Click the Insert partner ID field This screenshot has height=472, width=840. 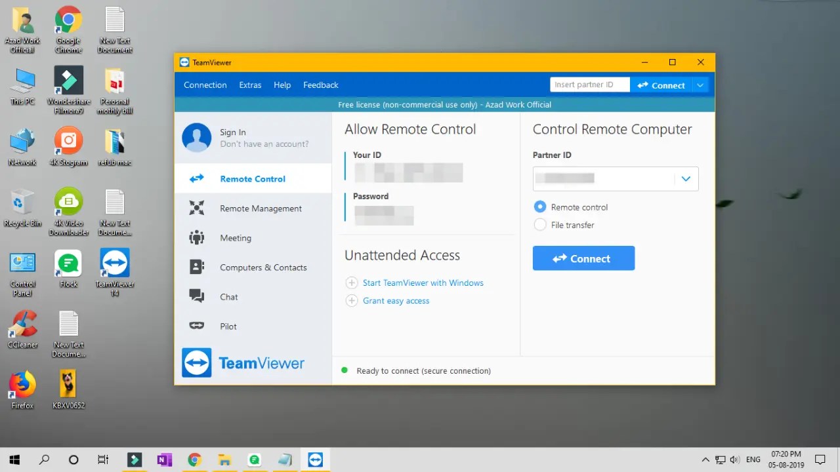[x=589, y=84]
